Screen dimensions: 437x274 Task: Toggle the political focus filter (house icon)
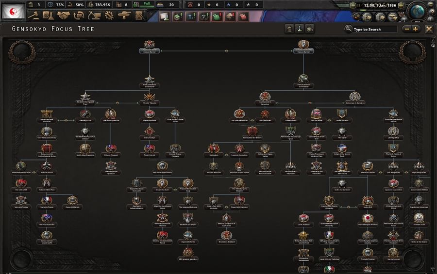pyautogui.click(x=289, y=29)
